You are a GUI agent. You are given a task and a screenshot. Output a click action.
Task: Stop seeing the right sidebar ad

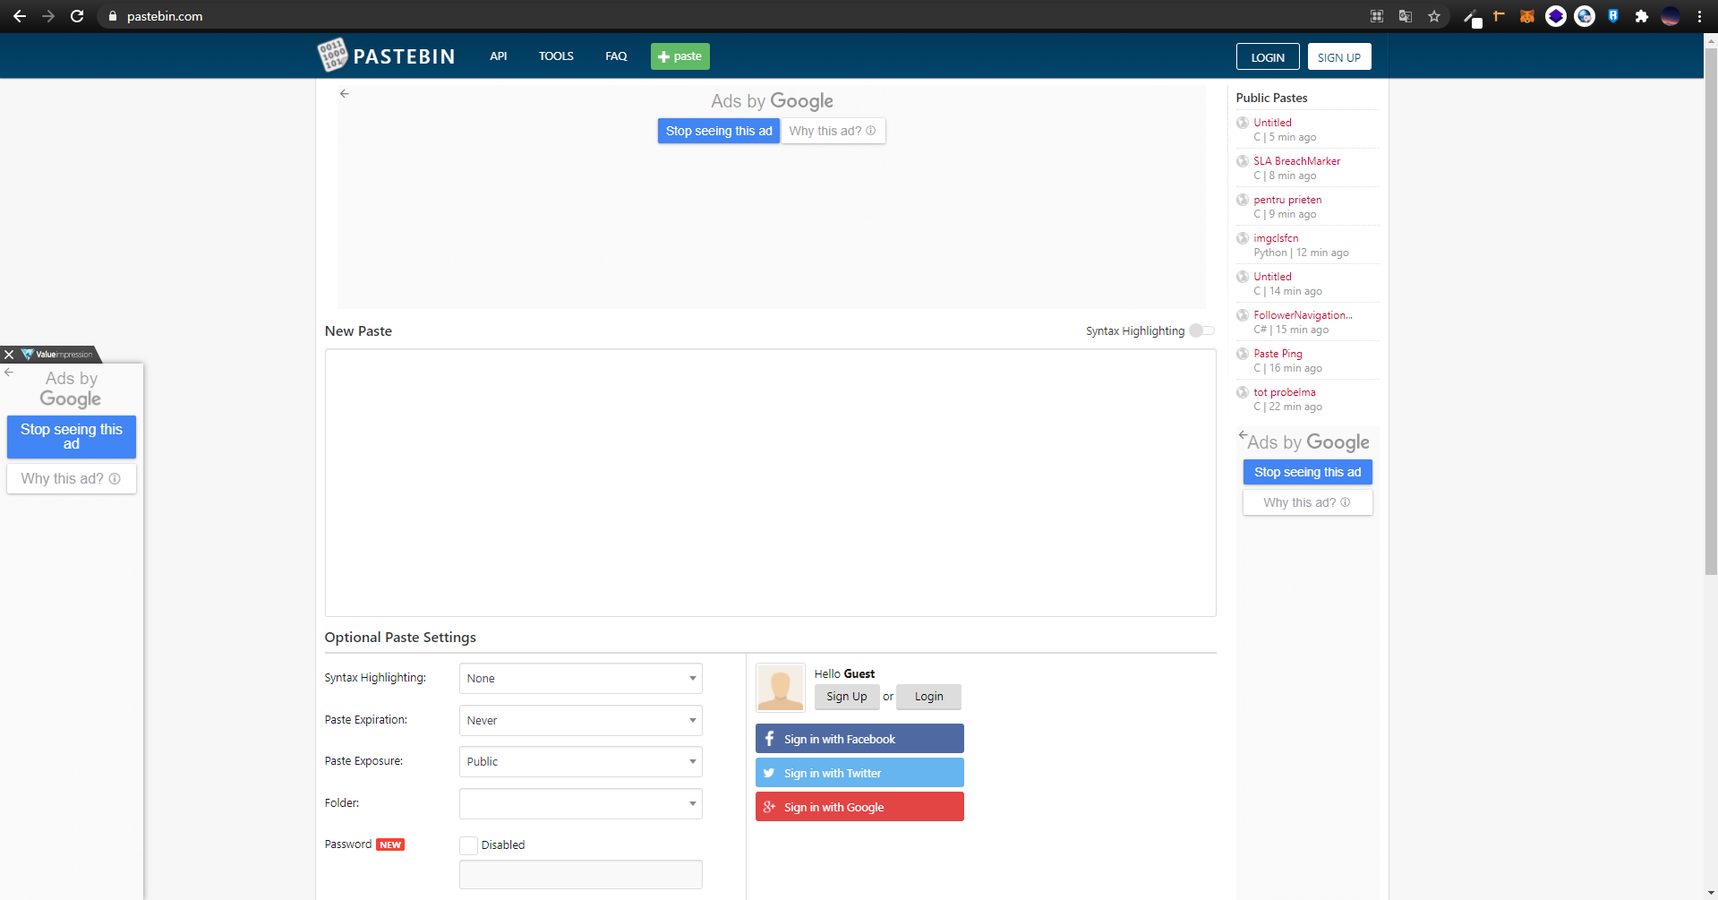click(1307, 472)
